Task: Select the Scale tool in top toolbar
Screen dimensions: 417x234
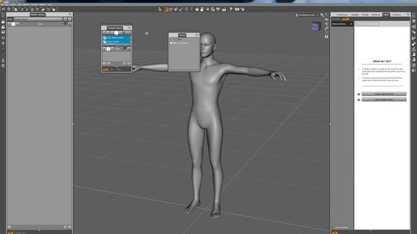Action: tap(181, 9)
